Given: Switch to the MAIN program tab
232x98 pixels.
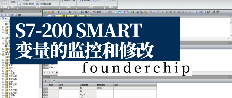Looking at the screenshot, I should click(54, 16).
